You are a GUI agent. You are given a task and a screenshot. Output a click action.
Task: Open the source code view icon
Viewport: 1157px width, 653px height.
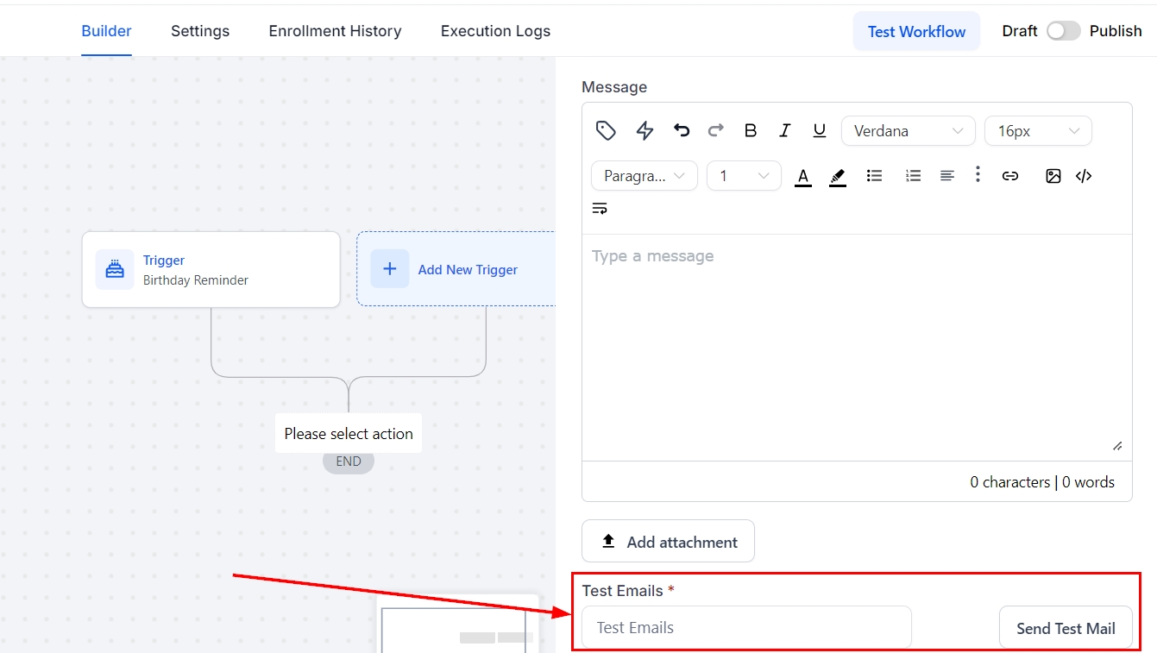(x=1084, y=176)
